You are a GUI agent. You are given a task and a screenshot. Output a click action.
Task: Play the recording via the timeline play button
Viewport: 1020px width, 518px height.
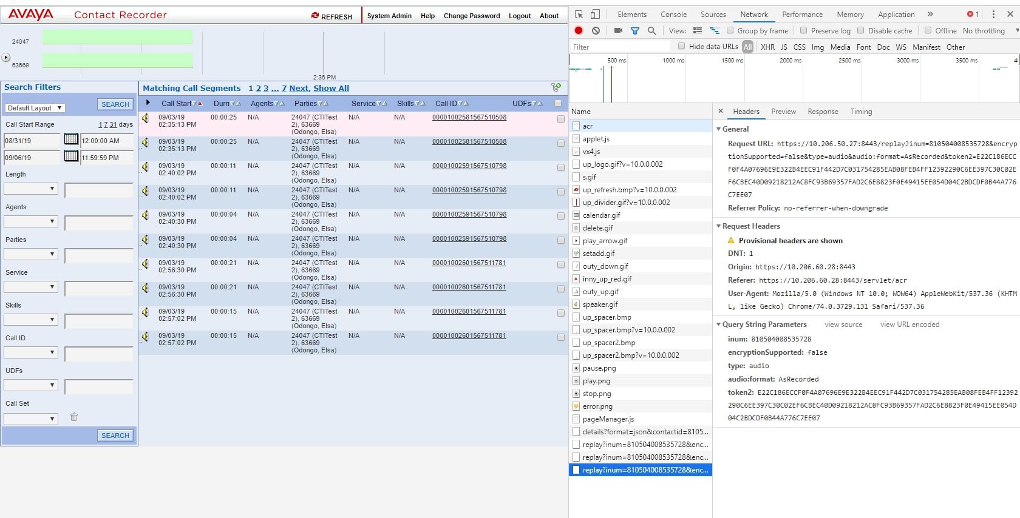coord(5,58)
